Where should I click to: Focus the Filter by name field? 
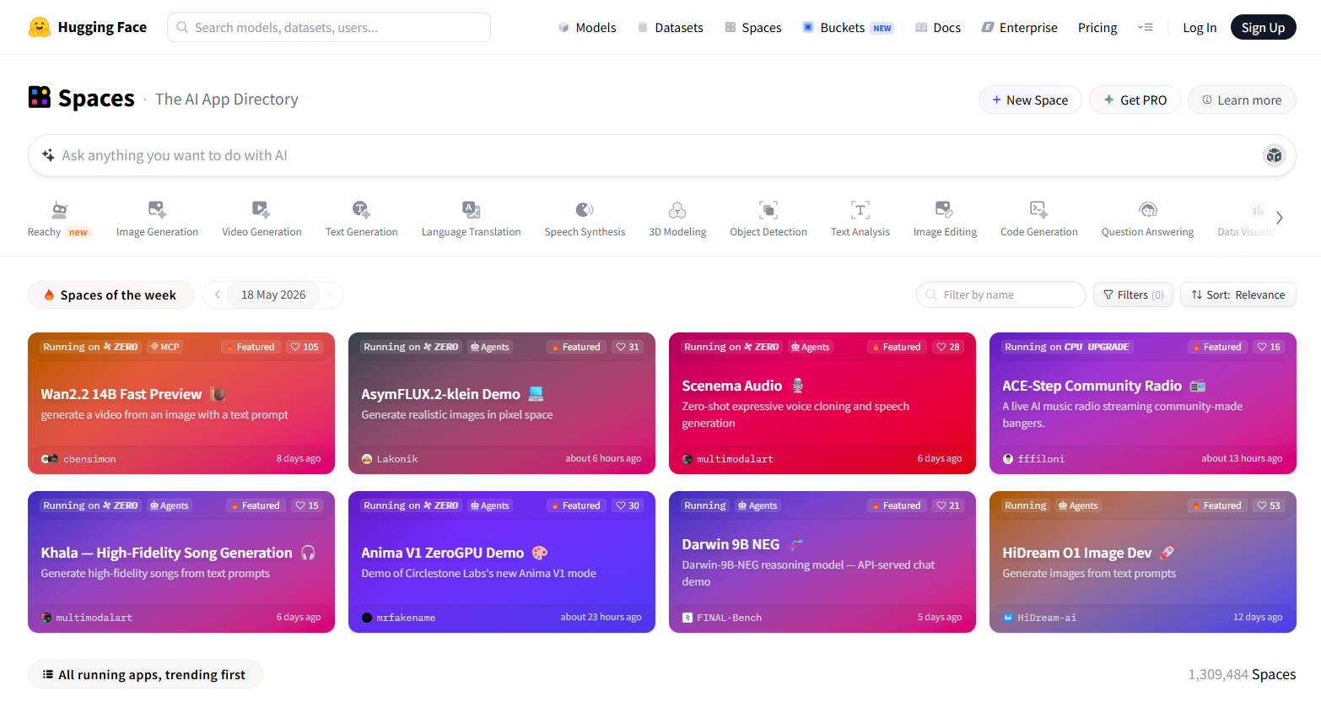1001,294
